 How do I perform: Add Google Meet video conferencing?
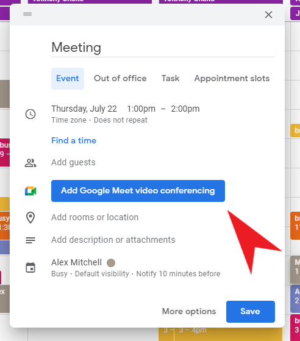(138, 191)
